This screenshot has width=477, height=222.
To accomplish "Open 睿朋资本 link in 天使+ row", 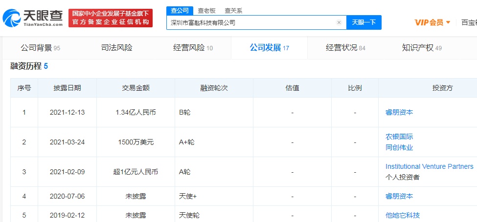I will click(399, 196).
